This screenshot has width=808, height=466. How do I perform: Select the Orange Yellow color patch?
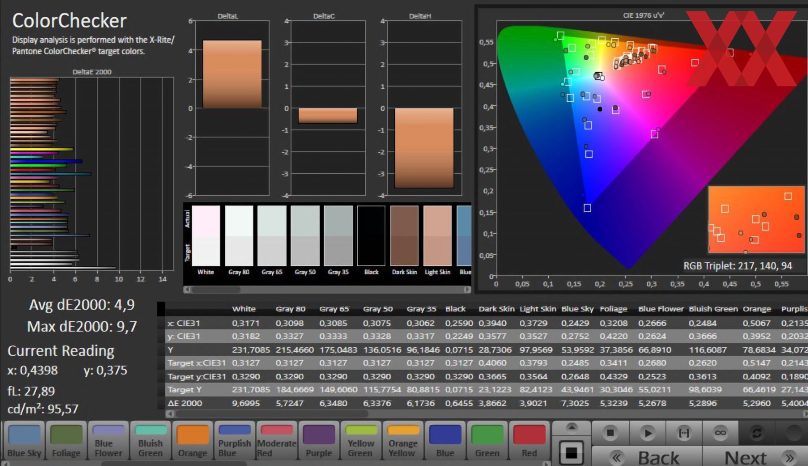[403, 441]
